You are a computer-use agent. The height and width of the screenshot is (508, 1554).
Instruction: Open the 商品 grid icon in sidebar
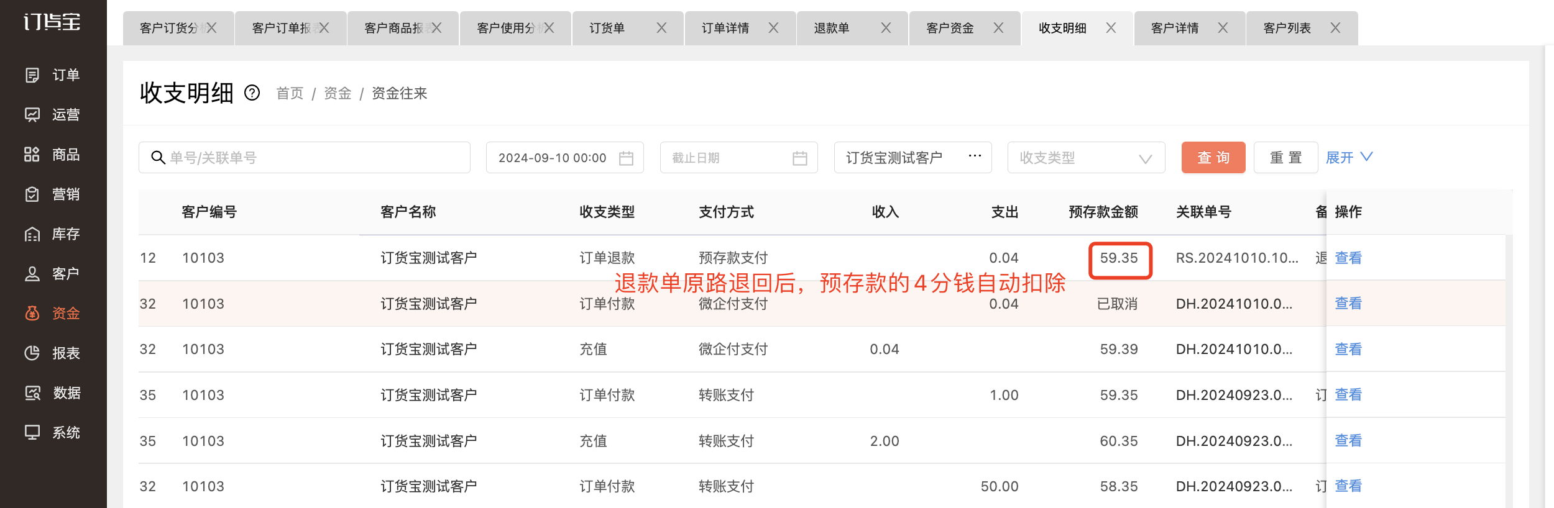(32, 155)
